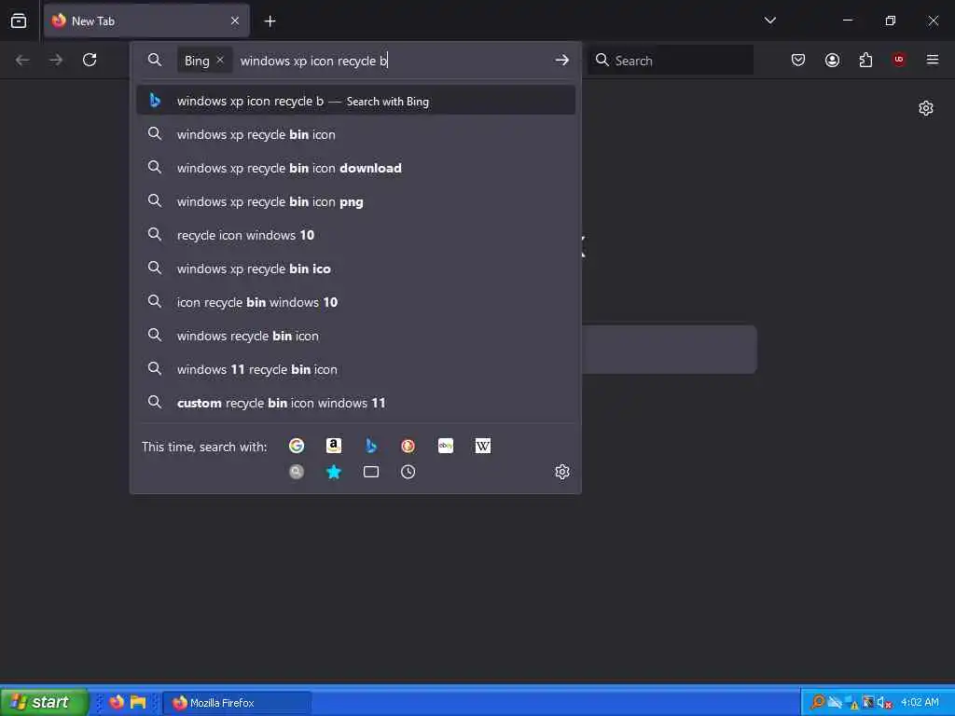This screenshot has width=955, height=716.
Task: Expand the list all tabs chevron
Action: (769, 21)
